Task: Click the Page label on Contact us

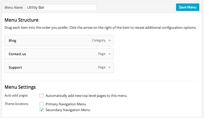Action: (x=101, y=54)
